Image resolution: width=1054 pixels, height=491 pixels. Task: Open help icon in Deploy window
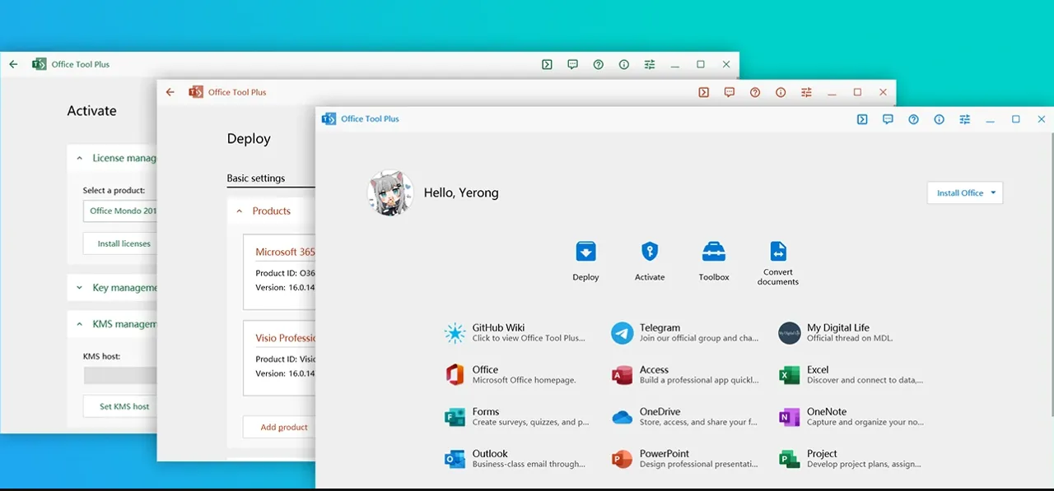click(x=755, y=92)
